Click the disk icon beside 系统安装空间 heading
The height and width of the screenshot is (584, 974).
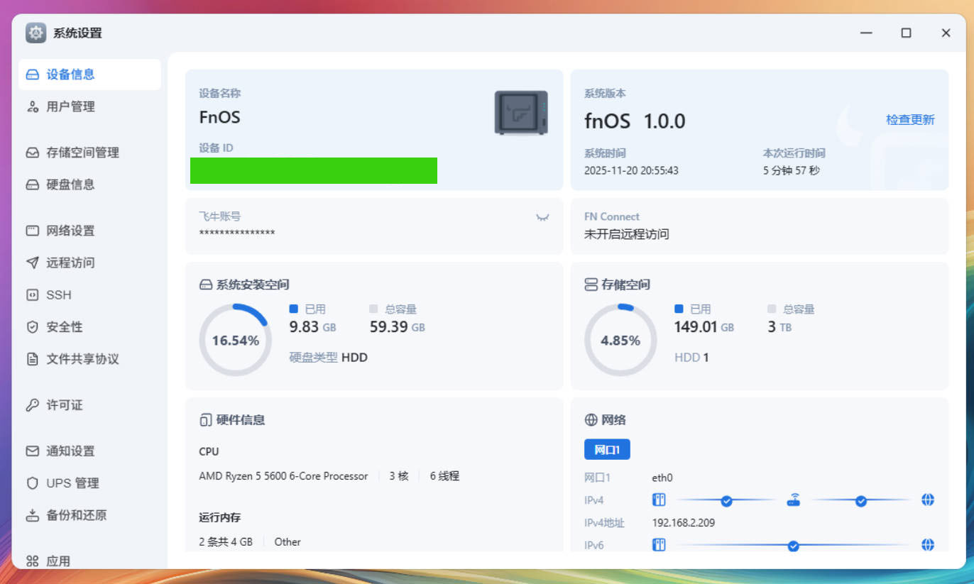point(206,285)
